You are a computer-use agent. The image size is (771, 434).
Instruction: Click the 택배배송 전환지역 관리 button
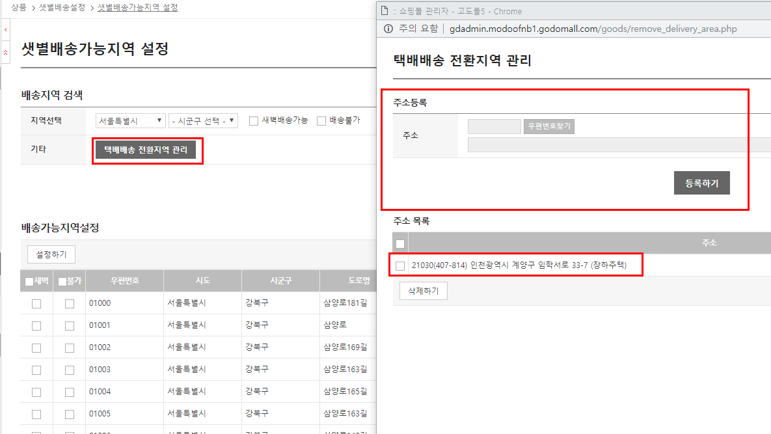146,150
